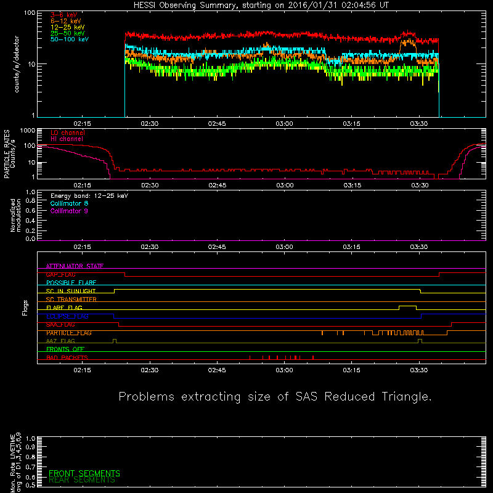
Task: Click the 02:15 tick label under Flags plot
Action: [83, 370]
